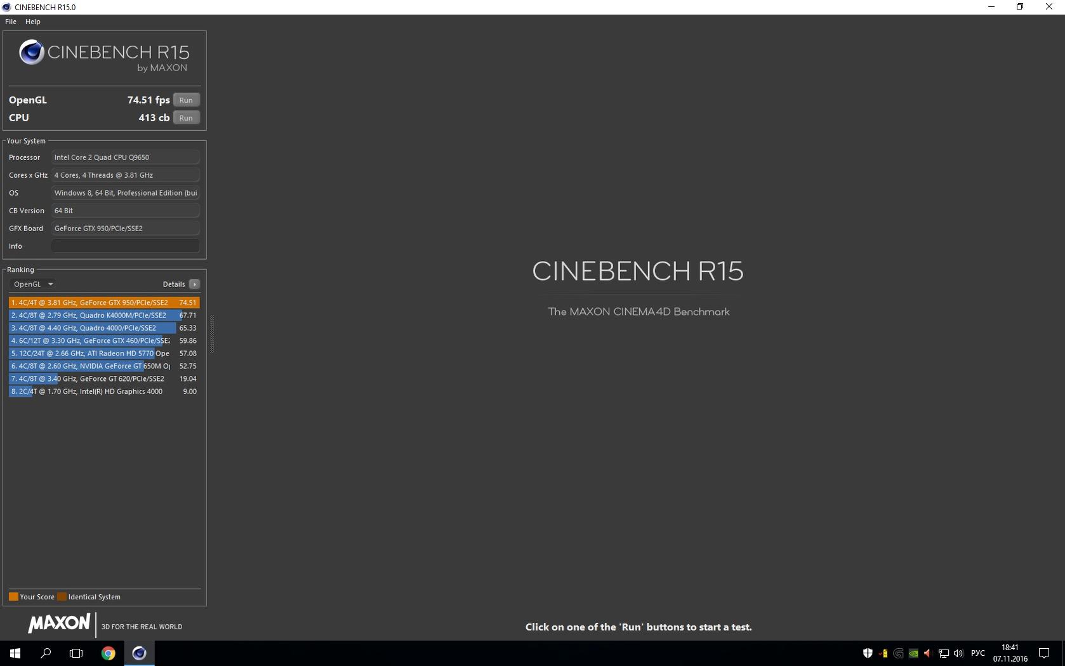Select ranking row 5 ATI Radeon HD 5770
Image resolution: width=1065 pixels, height=666 pixels.
(x=104, y=353)
